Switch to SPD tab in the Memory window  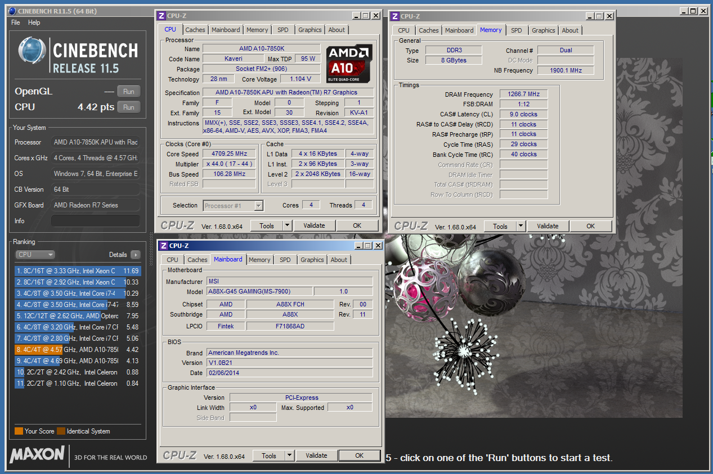click(517, 30)
